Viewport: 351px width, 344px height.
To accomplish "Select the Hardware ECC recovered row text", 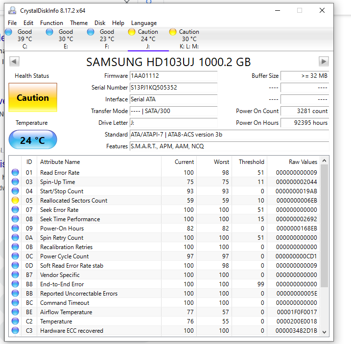I will 71,331.
